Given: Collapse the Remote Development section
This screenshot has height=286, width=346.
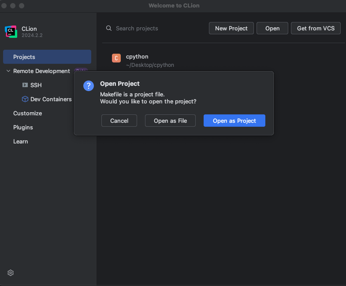Looking at the screenshot, I should (8, 71).
